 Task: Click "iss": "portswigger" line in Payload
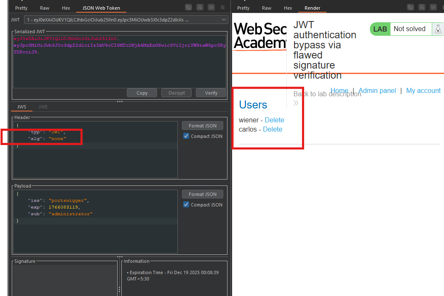(x=58, y=201)
